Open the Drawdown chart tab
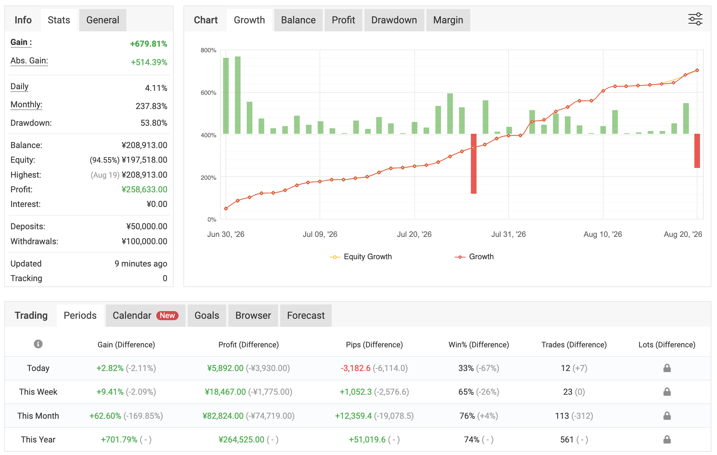 tap(394, 20)
